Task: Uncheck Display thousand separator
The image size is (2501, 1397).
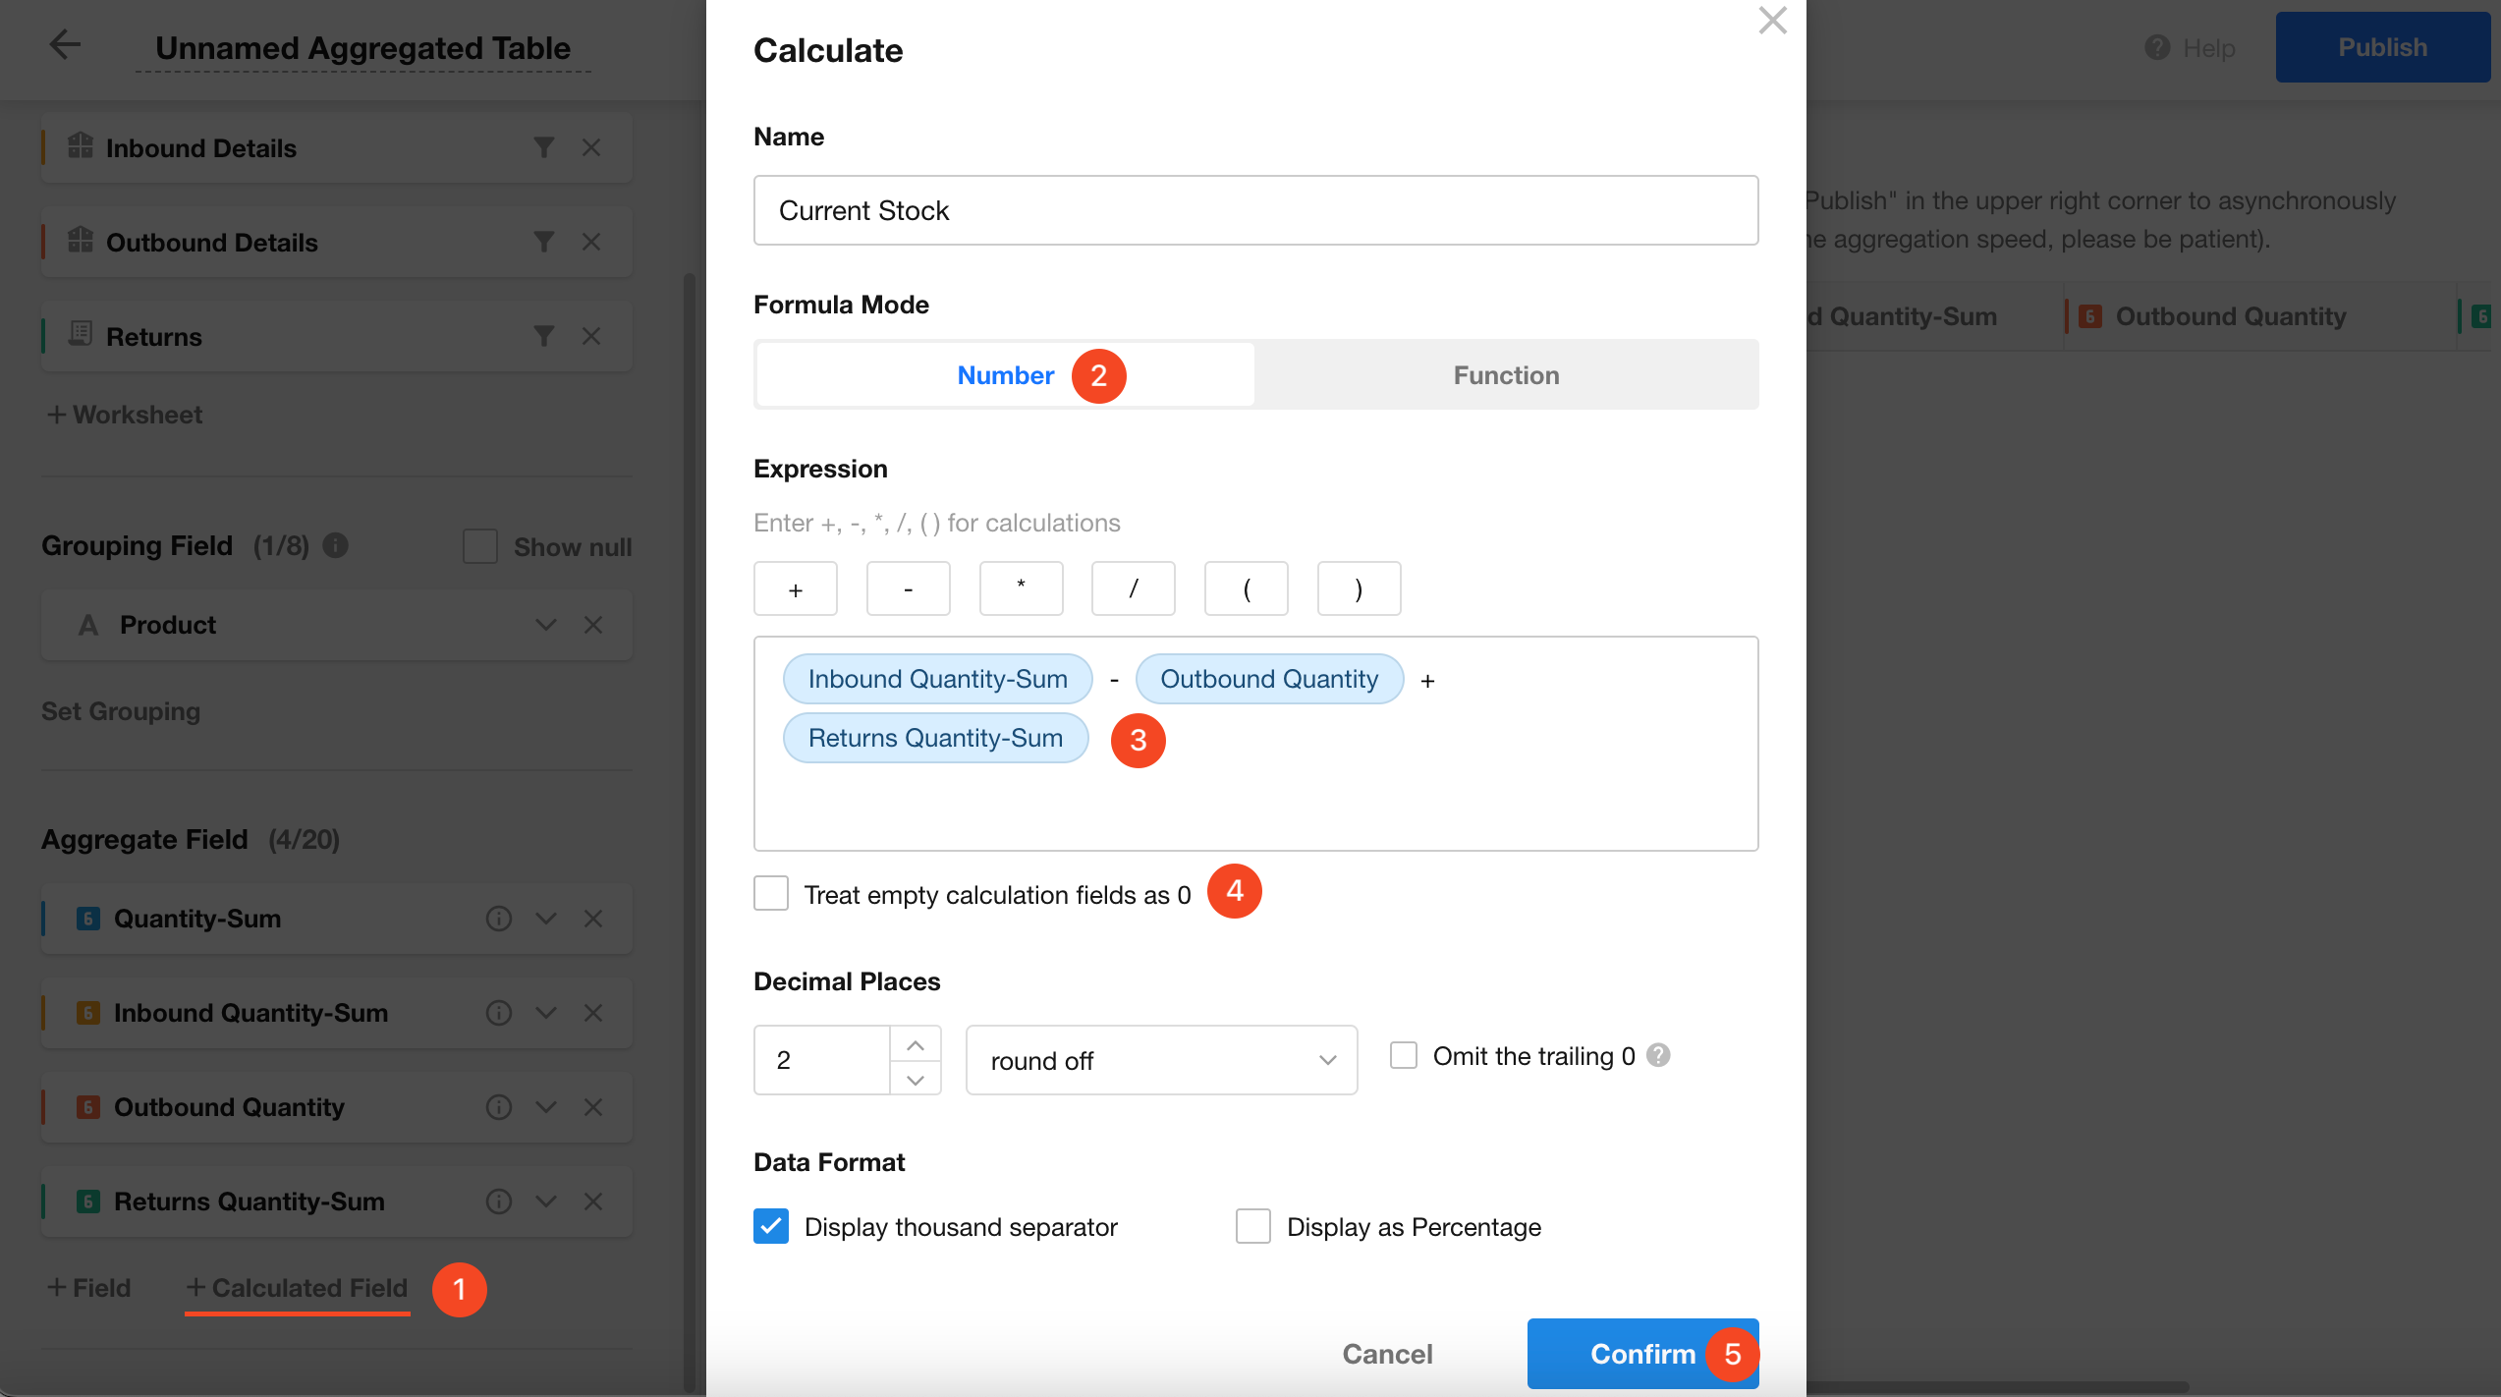Action: coord(771,1226)
